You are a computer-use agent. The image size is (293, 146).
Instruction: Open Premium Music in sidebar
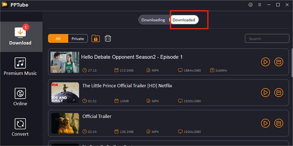point(21,66)
